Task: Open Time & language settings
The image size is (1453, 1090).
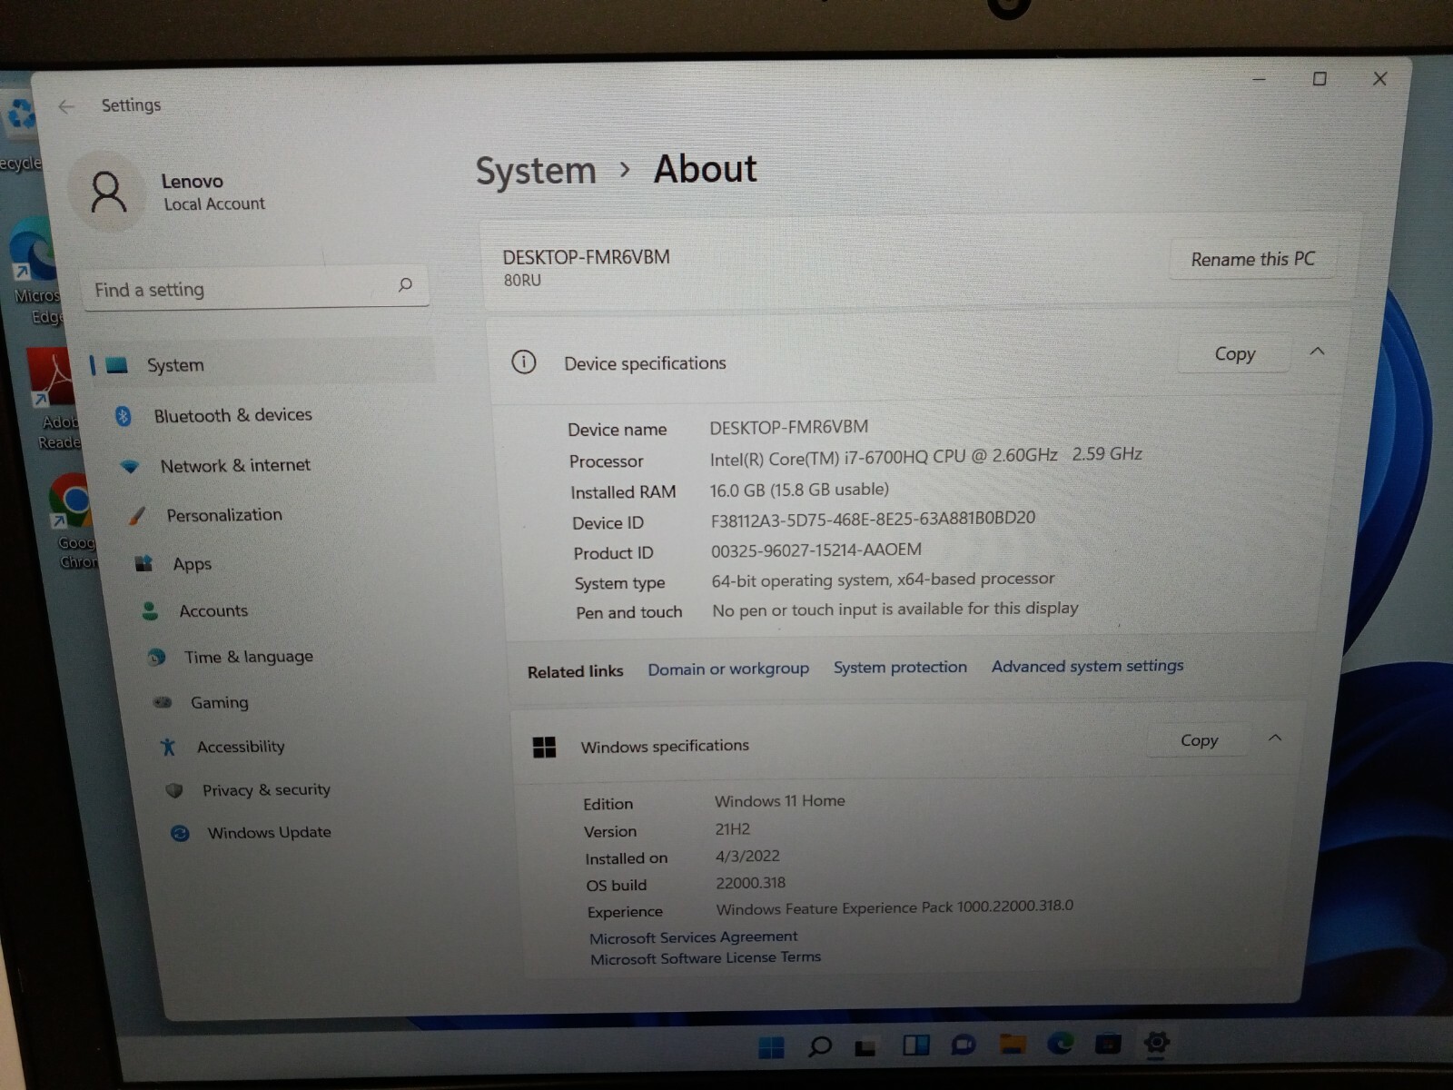Action: click(x=248, y=657)
